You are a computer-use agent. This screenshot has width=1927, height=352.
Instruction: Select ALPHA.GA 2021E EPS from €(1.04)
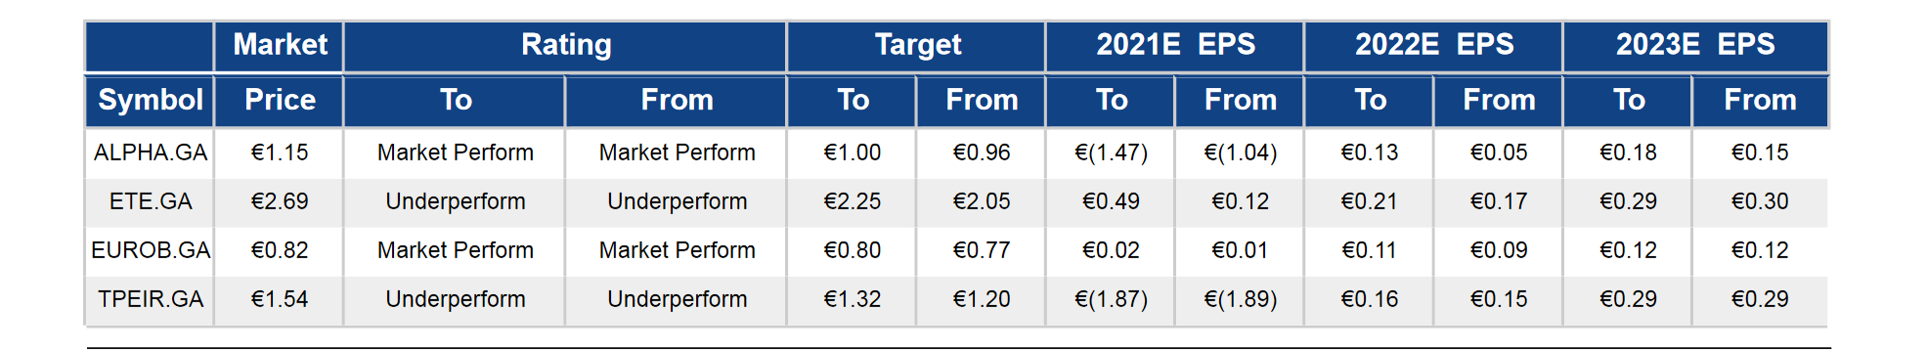pos(1240,153)
